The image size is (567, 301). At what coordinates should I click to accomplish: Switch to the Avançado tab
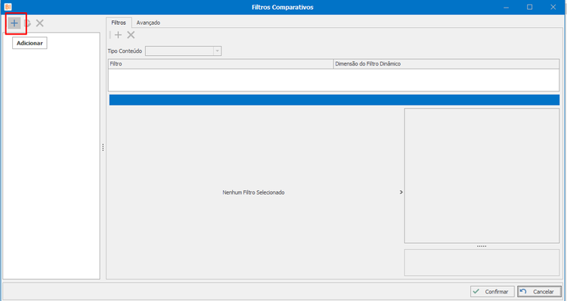coord(148,23)
